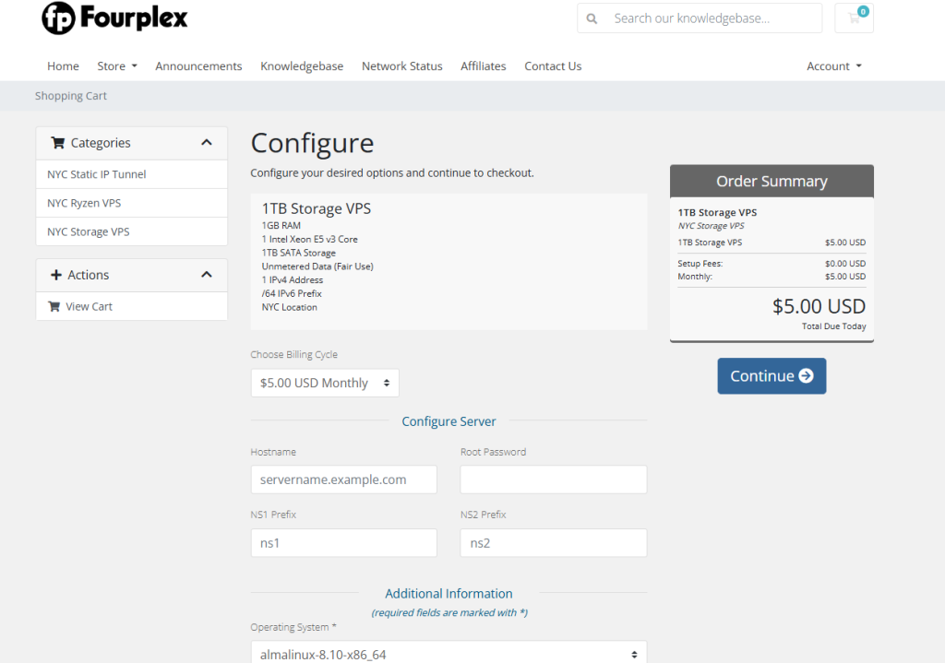This screenshot has height=663, width=945.
Task: Go to the Knowledgebase page
Action: point(302,66)
